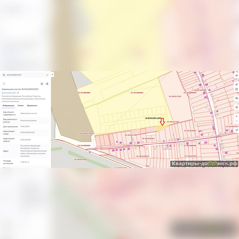
Task: Go back using the left chevron
Action: coord(4,84)
